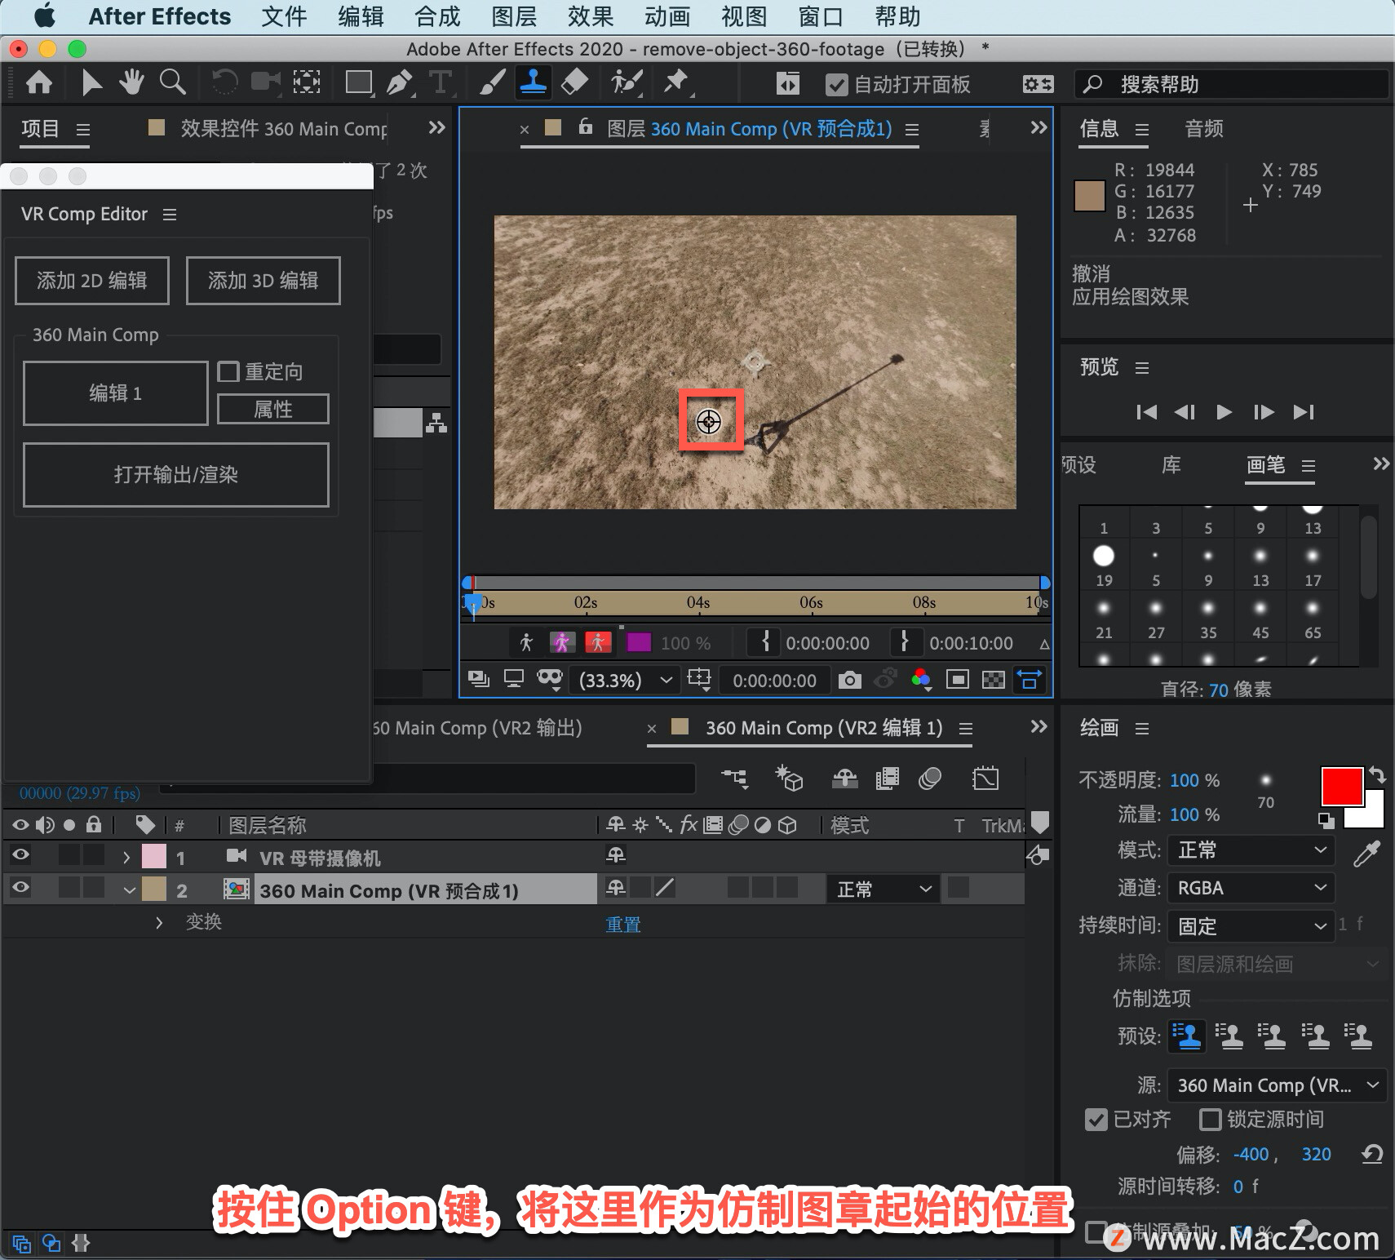The image size is (1395, 1260).
Task: Select the Eraser tool
Action: tap(575, 82)
